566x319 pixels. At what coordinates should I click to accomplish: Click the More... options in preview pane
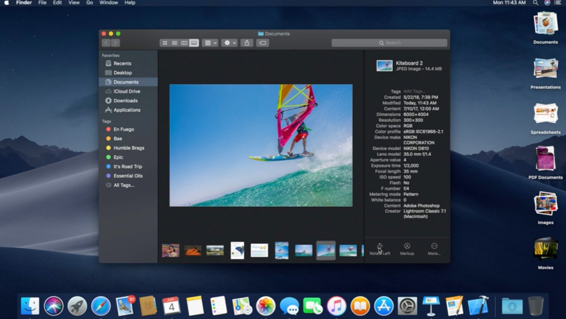(433, 248)
